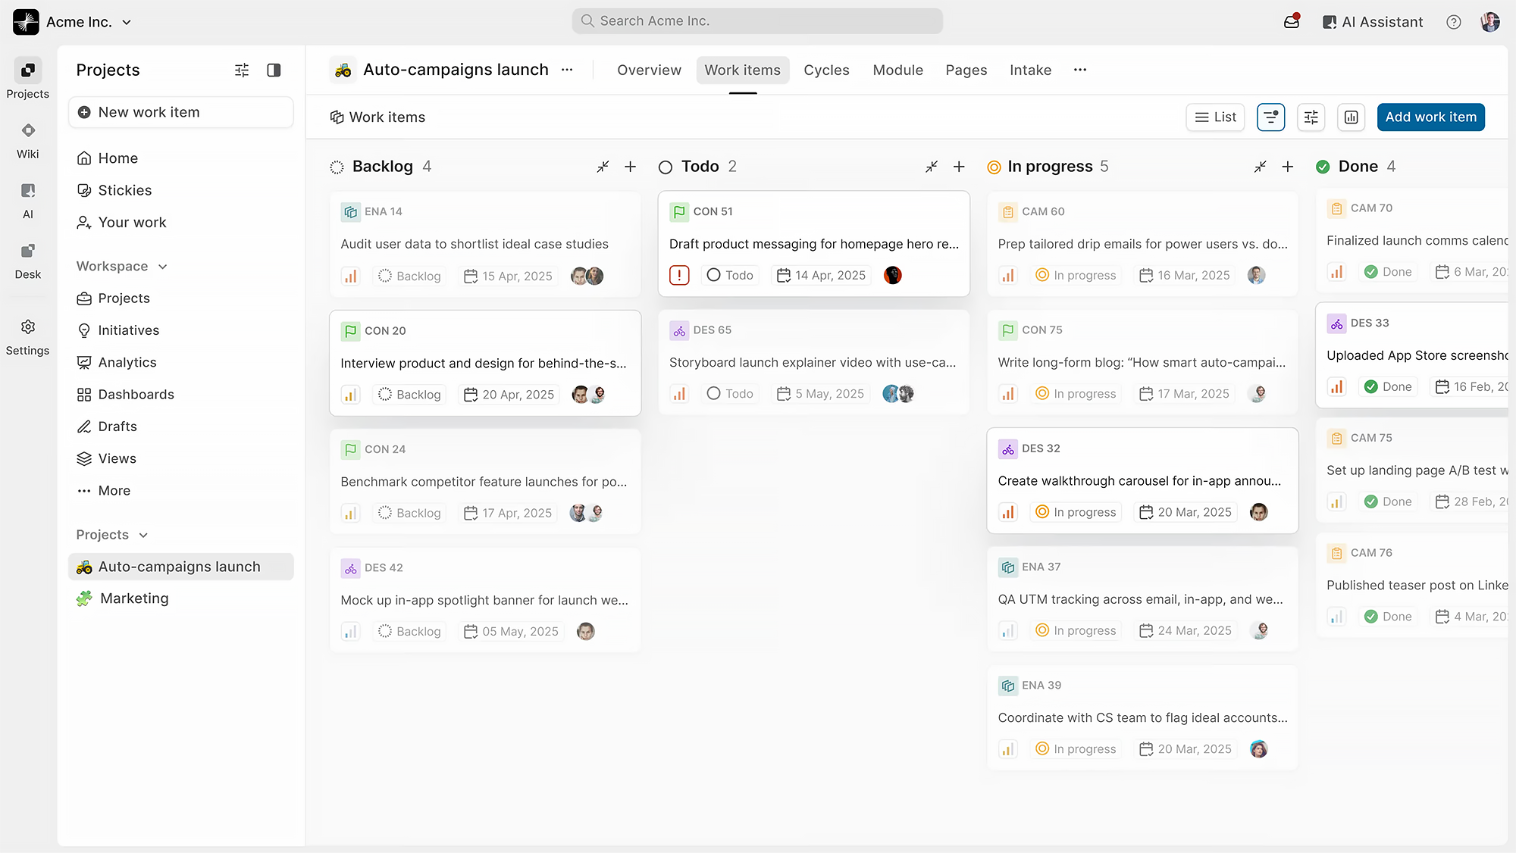The height and width of the screenshot is (853, 1516).
Task: Click urgent priority icon on CON 51
Action: 679,275
